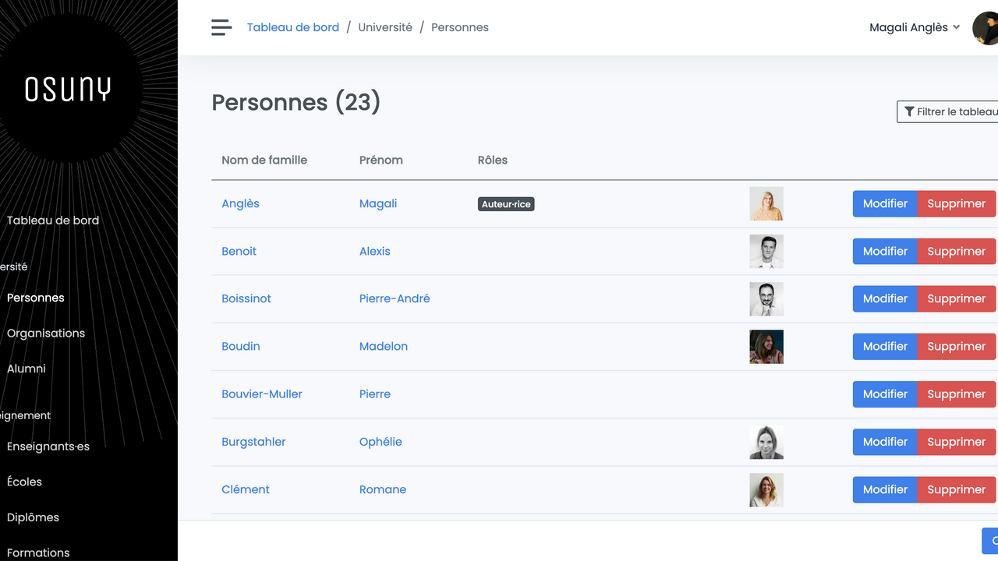Screen dimensions: 998x561
Task: Open the Université breadcrumb
Action: tap(385, 26)
